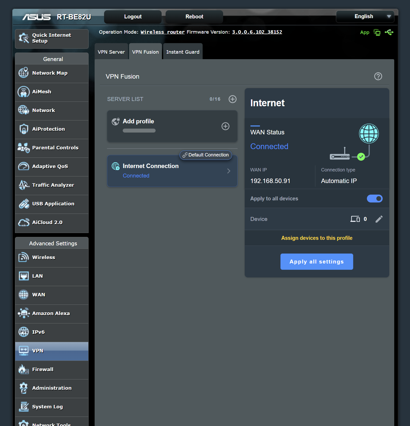Click the Internet globe router status graphic
The height and width of the screenshot is (426, 410).
354,142
